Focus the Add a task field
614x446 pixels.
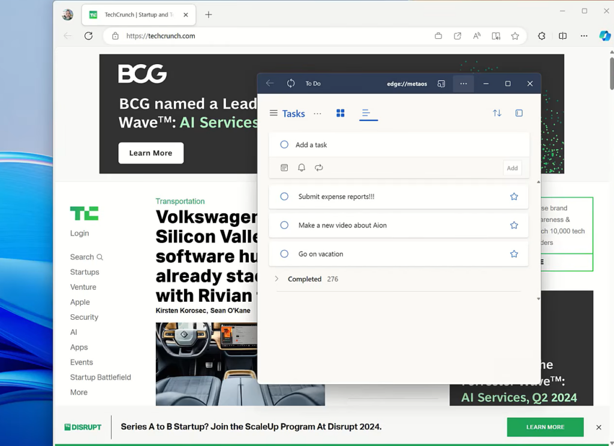pos(399,145)
